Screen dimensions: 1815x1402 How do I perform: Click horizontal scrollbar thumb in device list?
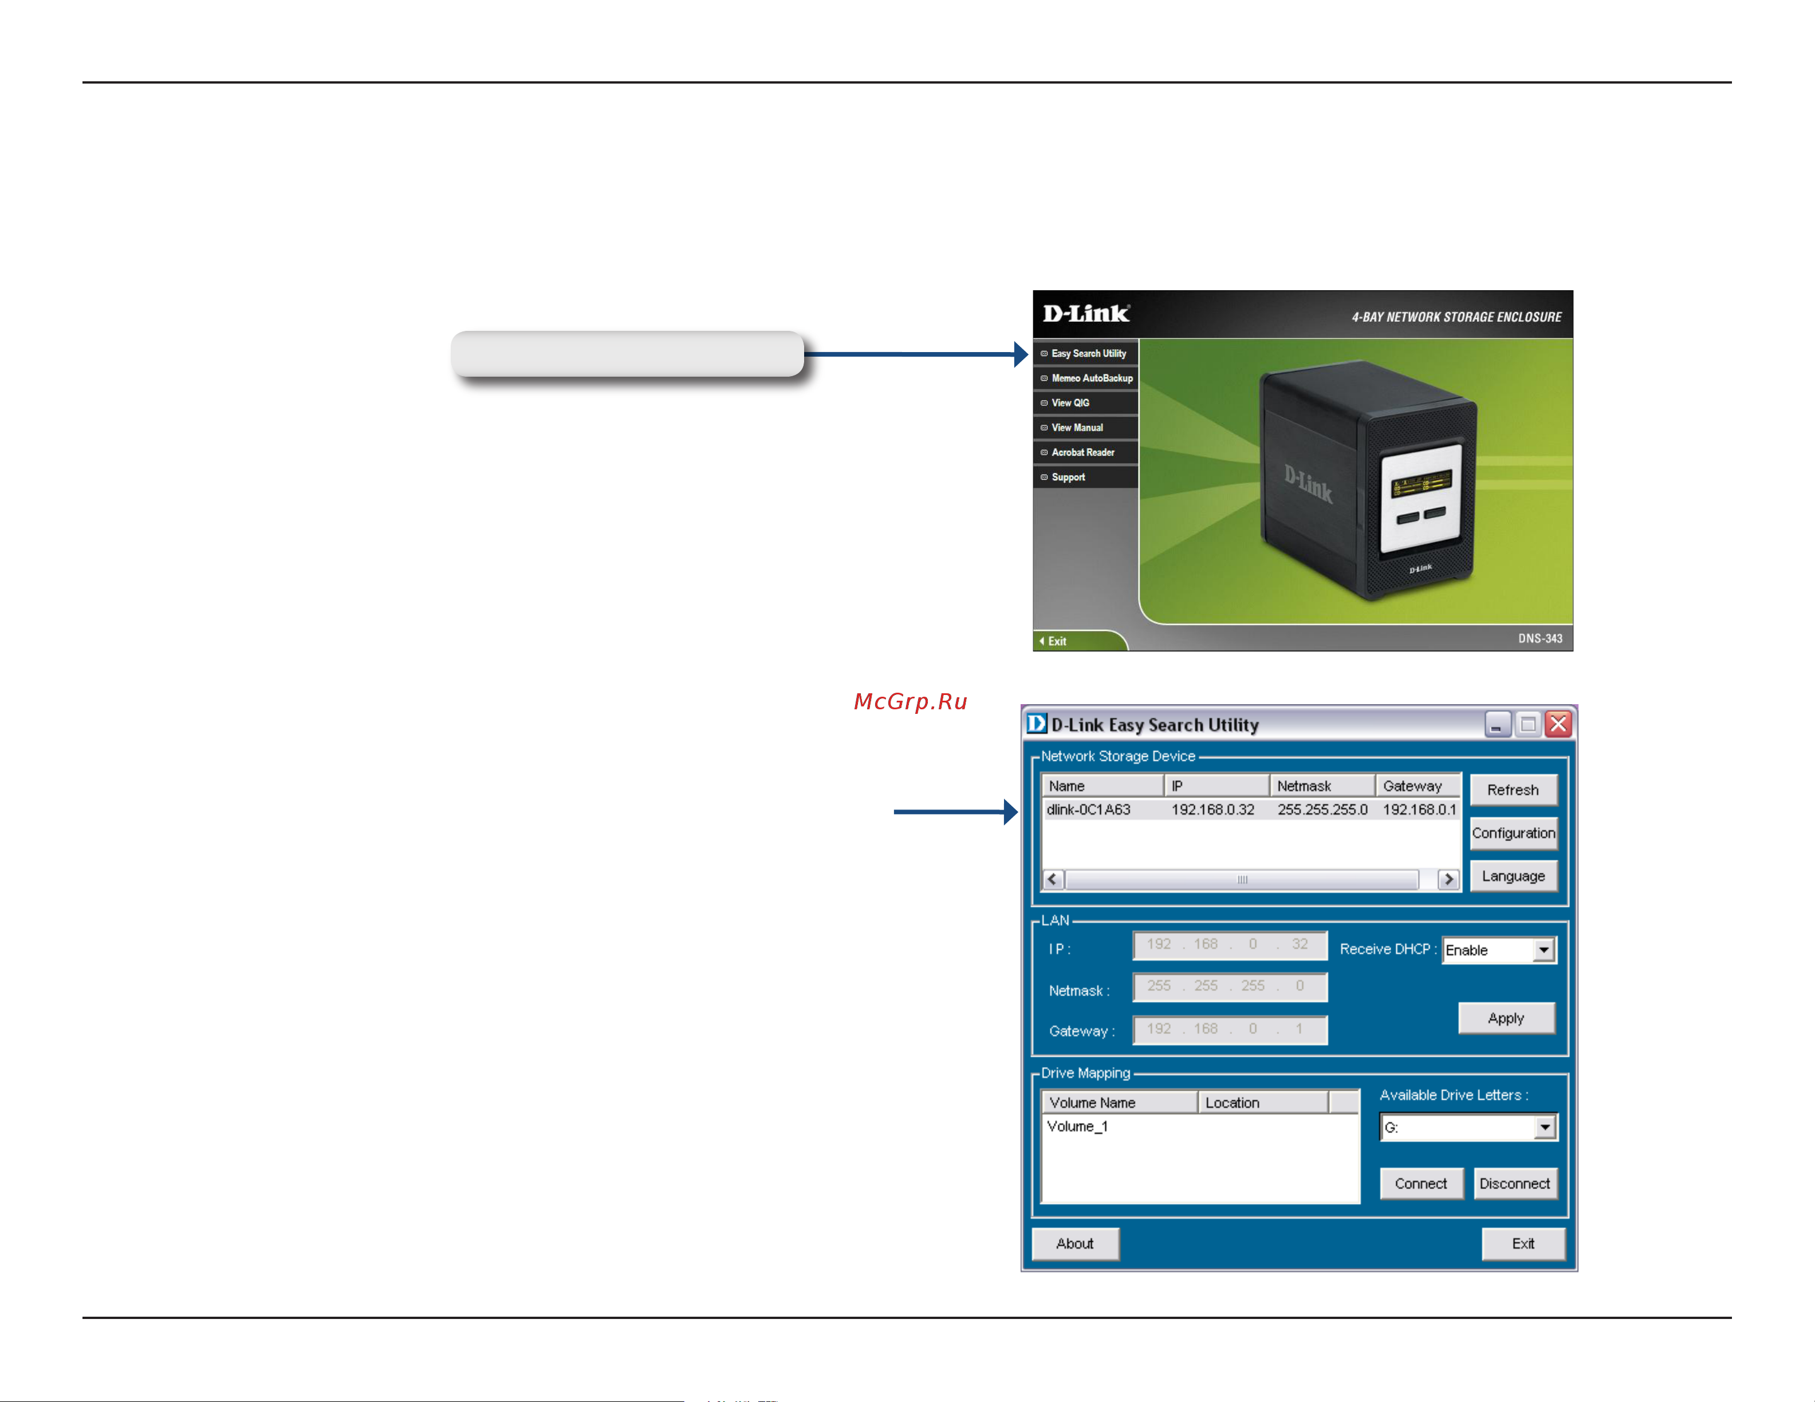1242,879
